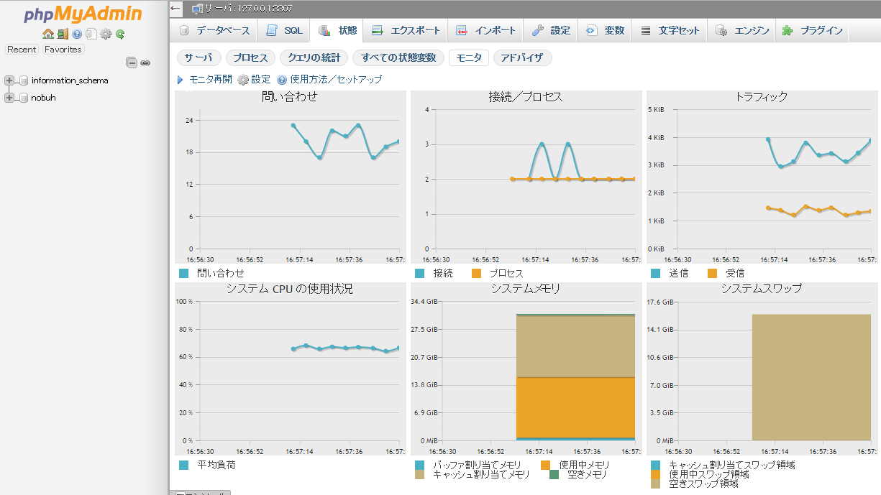Open the 変数 tab
This screenshot has height=495, width=881.
click(605, 31)
